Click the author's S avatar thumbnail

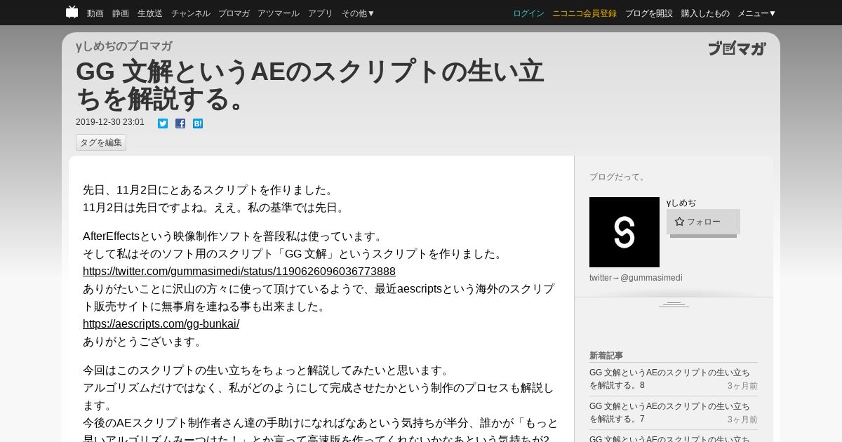coord(624,232)
